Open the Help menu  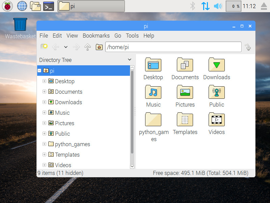(x=149, y=36)
